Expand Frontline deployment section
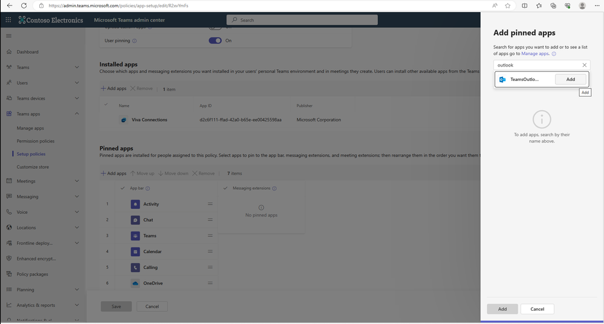The image size is (604, 324). 77,243
